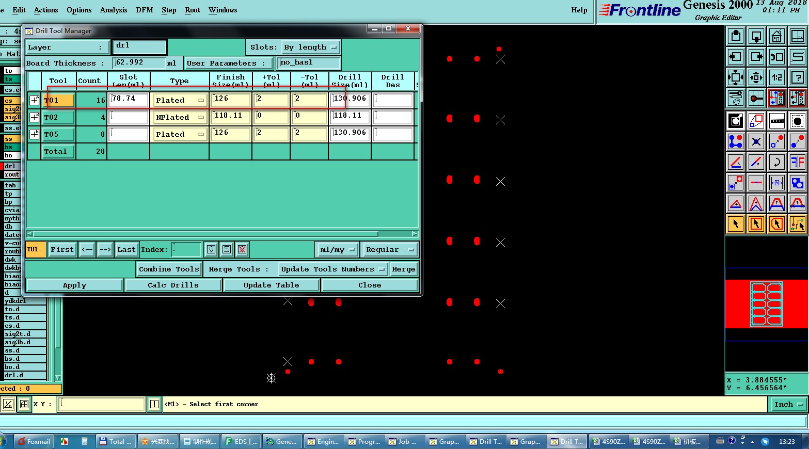Open the Options menu
This screenshot has height=449, width=809.
(x=79, y=10)
